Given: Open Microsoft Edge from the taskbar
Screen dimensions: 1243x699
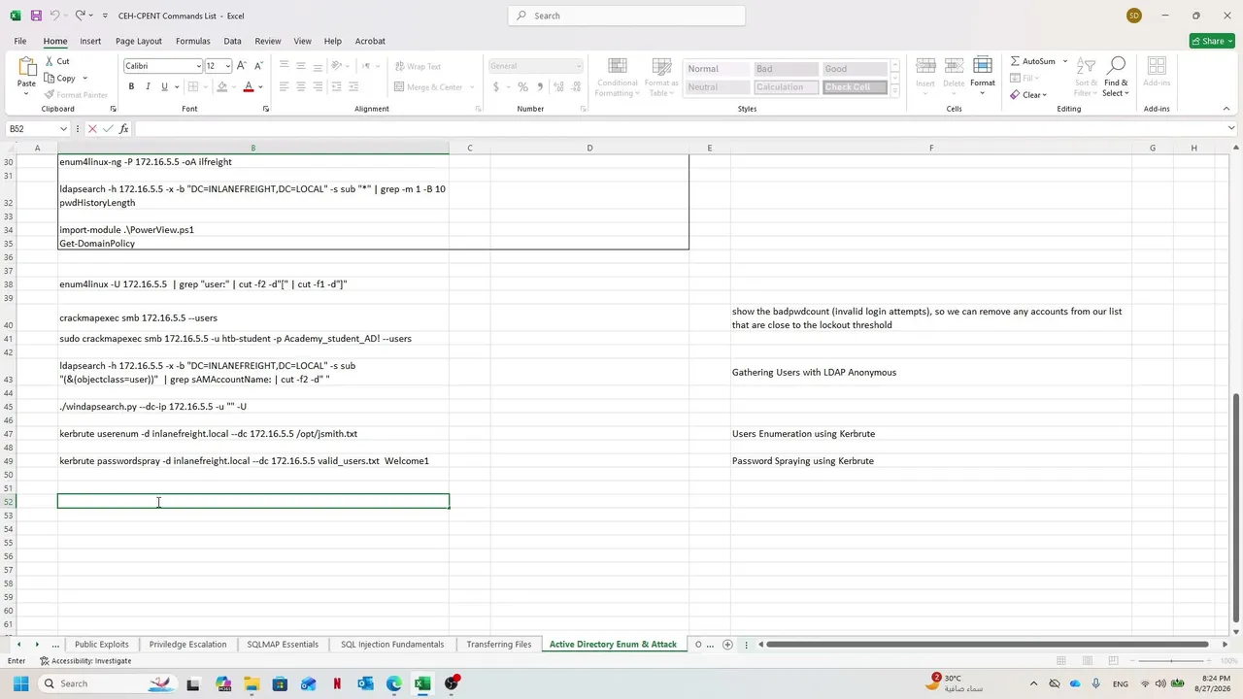Looking at the screenshot, I should (x=394, y=683).
